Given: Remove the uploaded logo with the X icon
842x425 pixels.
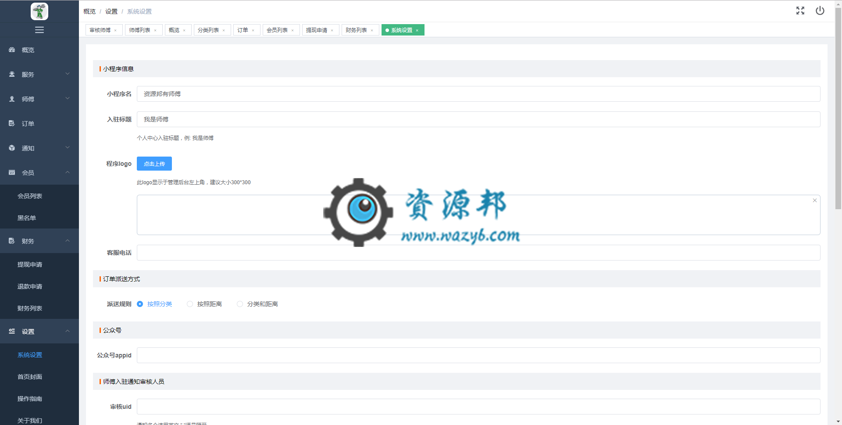Looking at the screenshot, I should pyautogui.click(x=815, y=200).
